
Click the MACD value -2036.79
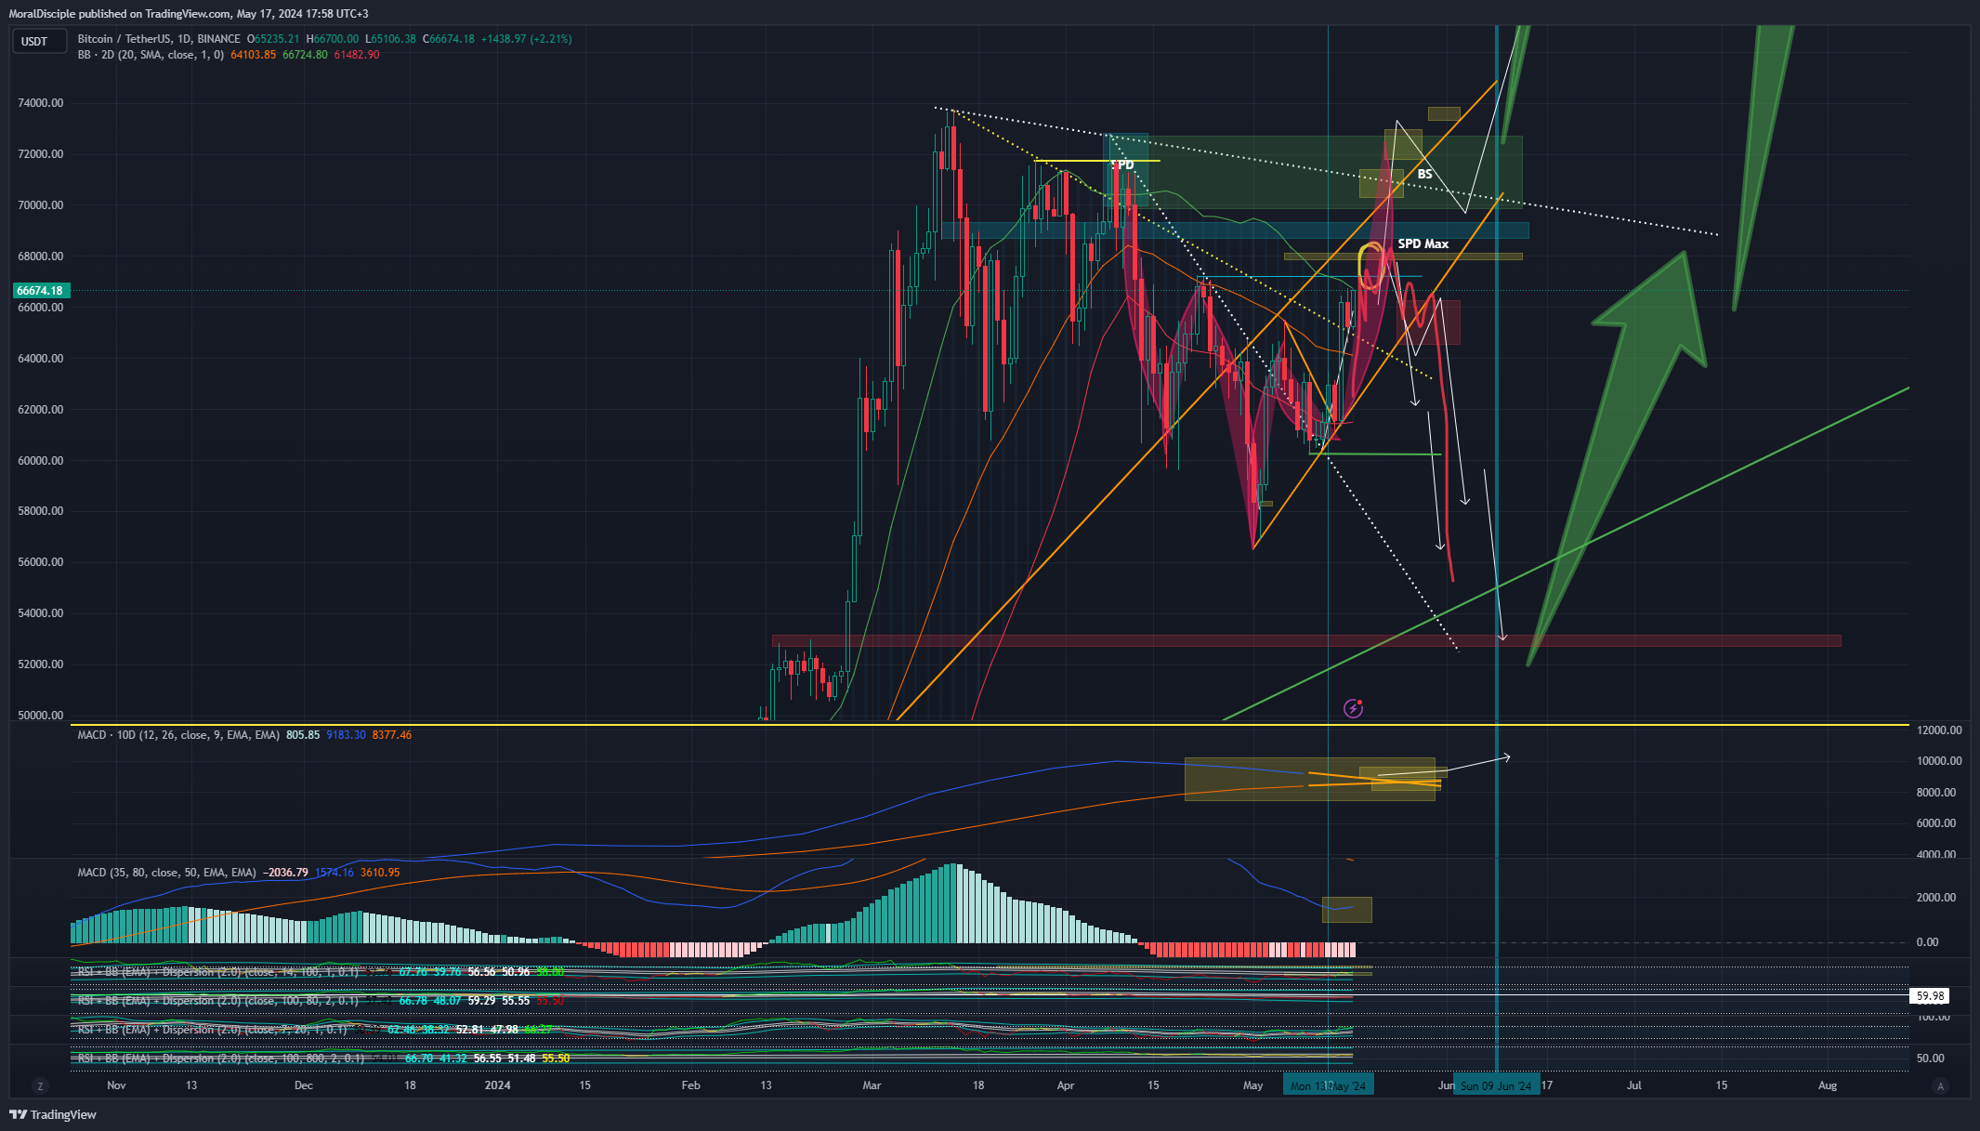pyautogui.click(x=285, y=873)
